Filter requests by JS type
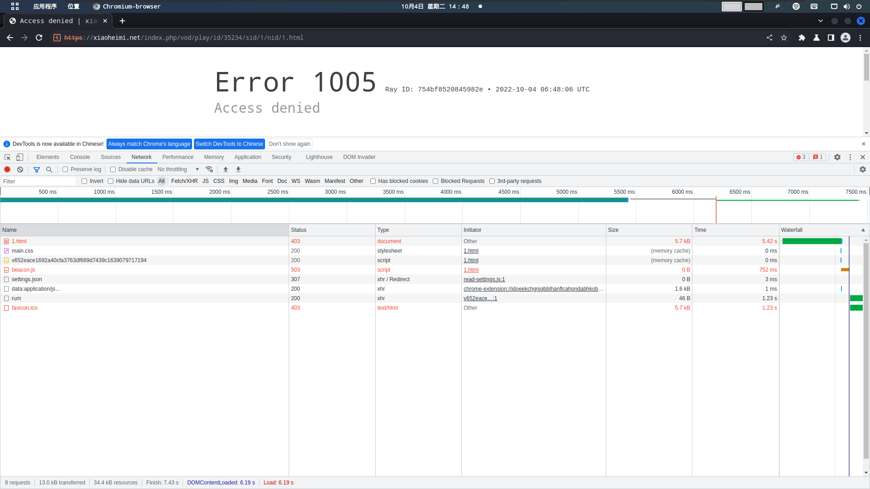 pyautogui.click(x=205, y=181)
